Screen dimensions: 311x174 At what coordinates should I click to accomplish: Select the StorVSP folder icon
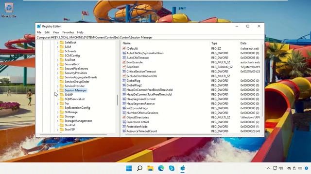click(62, 130)
